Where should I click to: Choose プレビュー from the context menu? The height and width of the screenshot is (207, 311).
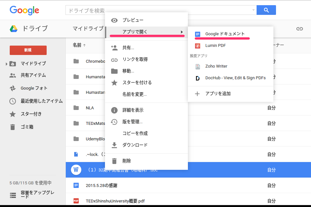click(x=146, y=20)
